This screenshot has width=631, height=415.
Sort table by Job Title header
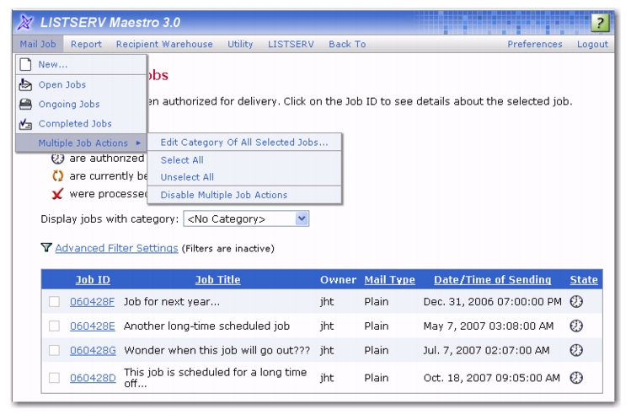click(217, 280)
